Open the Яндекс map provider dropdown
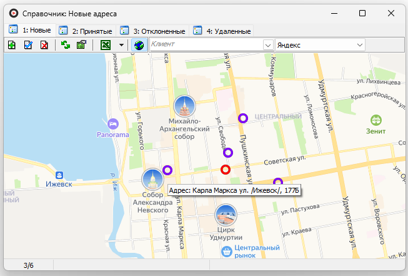408x276 pixels. click(360, 45)
